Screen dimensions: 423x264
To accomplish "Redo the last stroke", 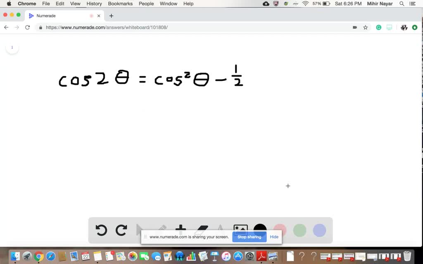I will [121, 230].
